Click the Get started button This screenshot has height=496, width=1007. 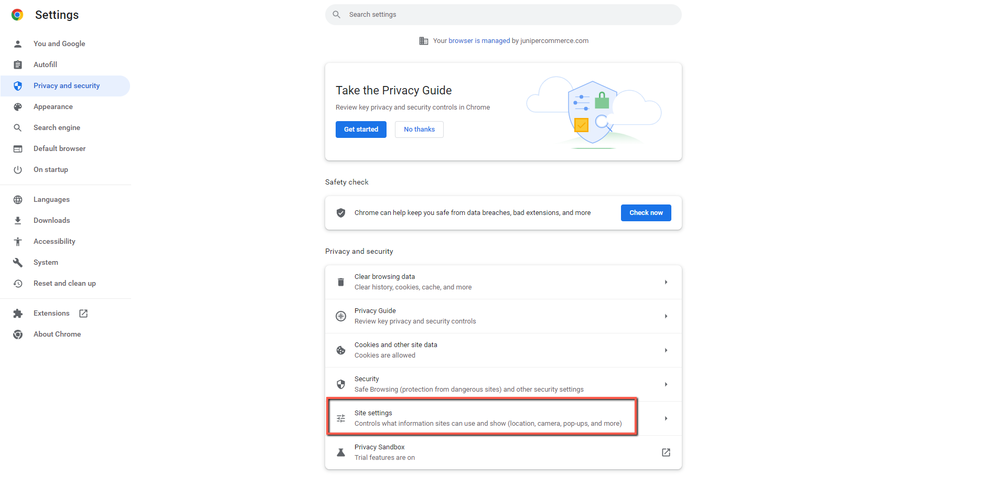point(361,130)
